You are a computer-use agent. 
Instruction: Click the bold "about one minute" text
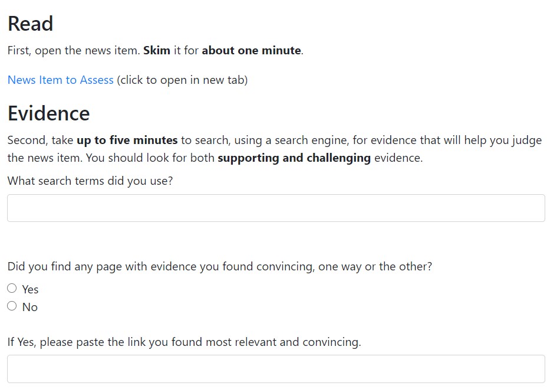(x=251, y=50)
